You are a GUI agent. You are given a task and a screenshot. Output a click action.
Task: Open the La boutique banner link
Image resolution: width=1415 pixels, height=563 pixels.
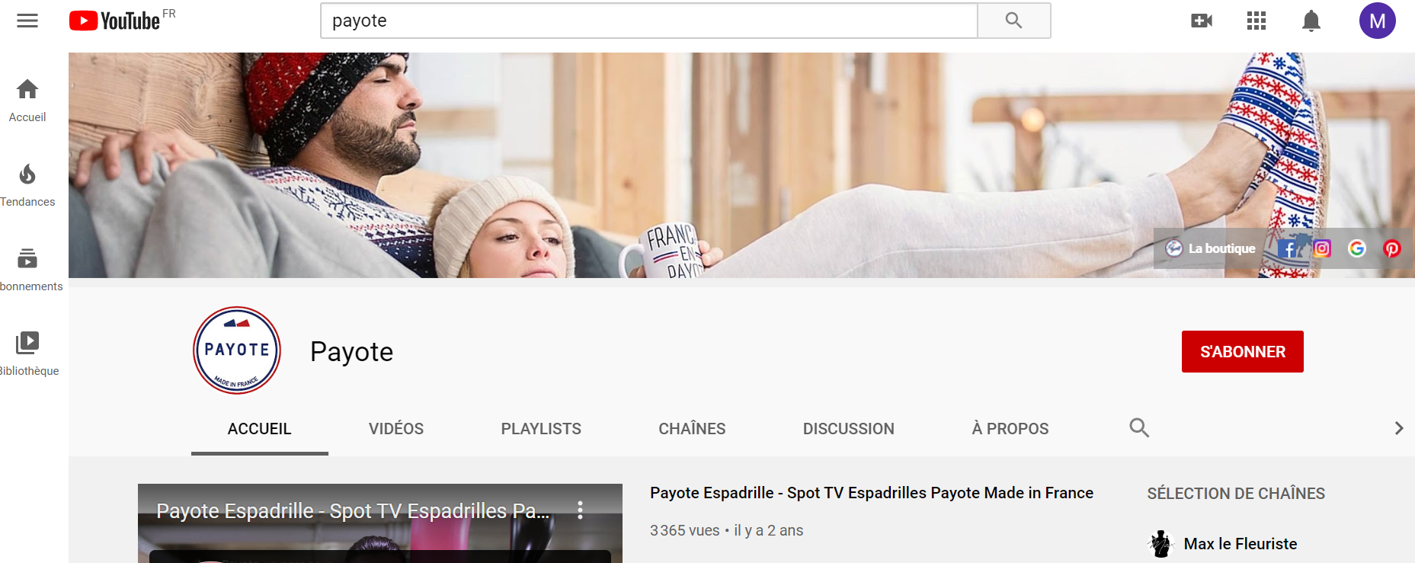pyautogui.click(x=1211, y=248)
